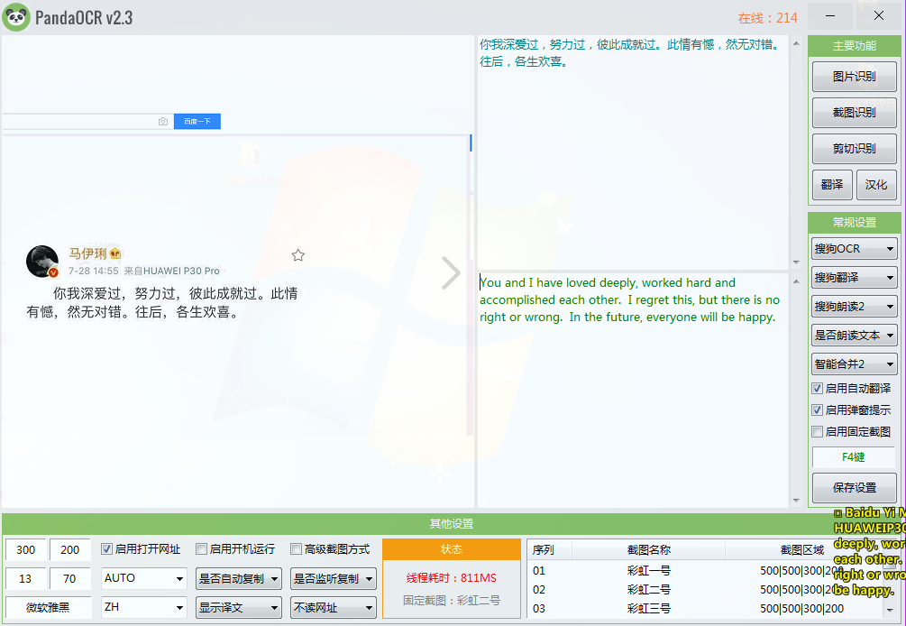Toggle the 启用打开网址 checkbox
Screen dimensions: 906x626
coord(106,548)
